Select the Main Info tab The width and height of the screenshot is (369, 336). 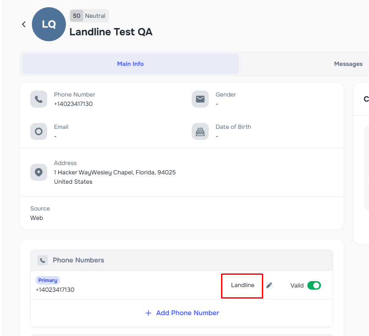pos(130,64)
